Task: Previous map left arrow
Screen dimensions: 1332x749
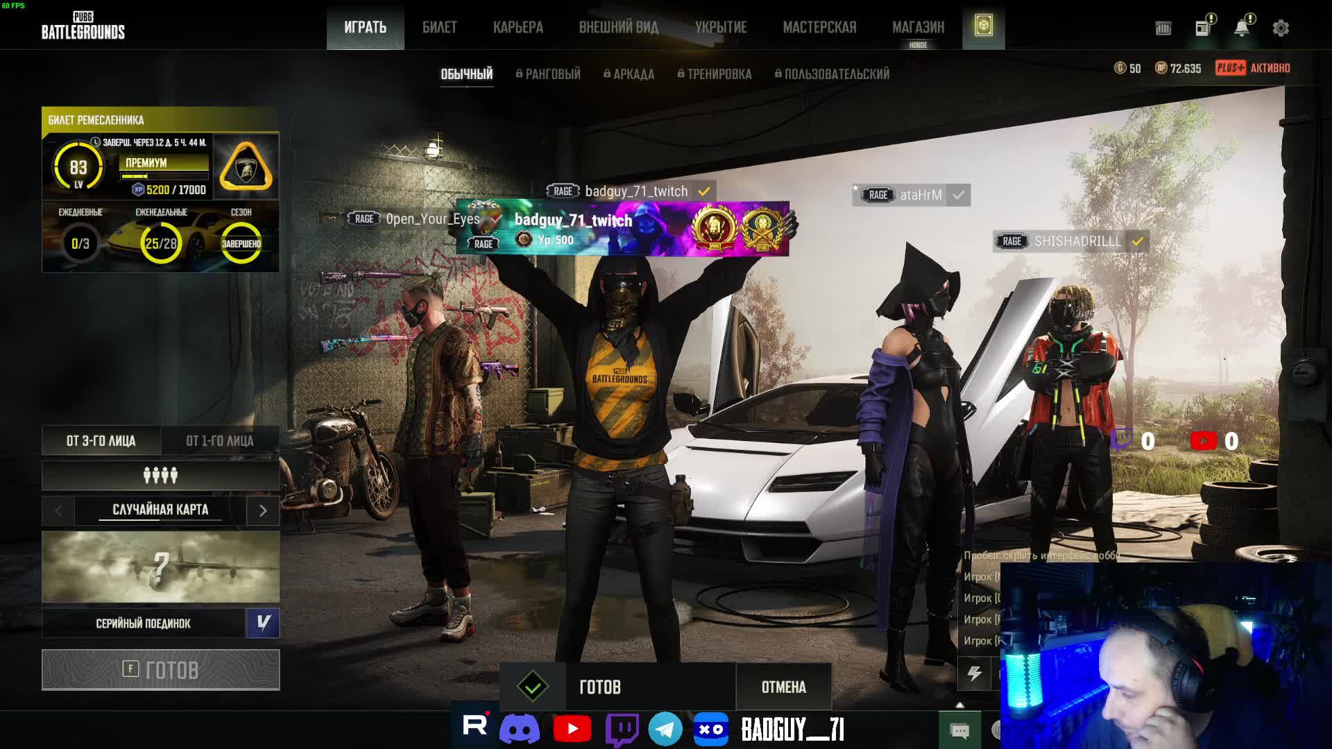Action: click(58, 511)
